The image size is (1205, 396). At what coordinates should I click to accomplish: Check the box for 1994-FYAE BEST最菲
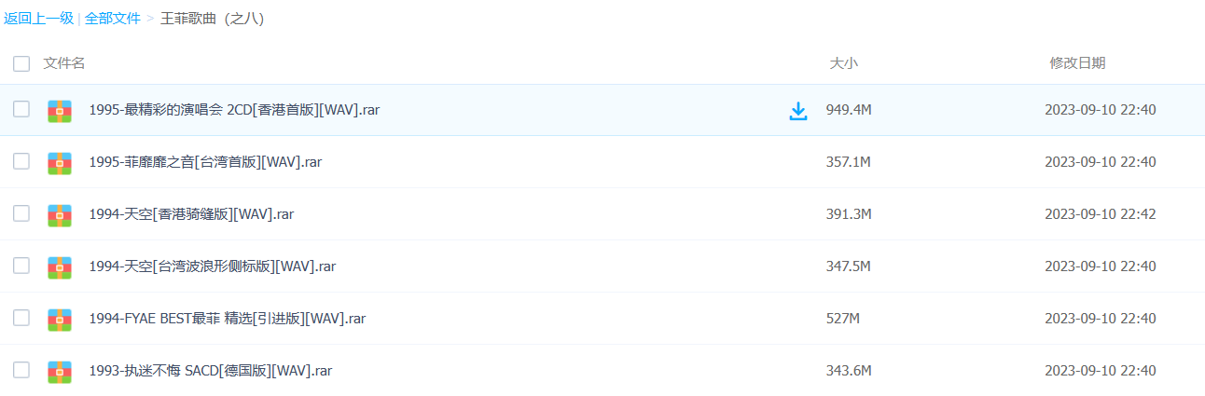(x=21, y=318)
